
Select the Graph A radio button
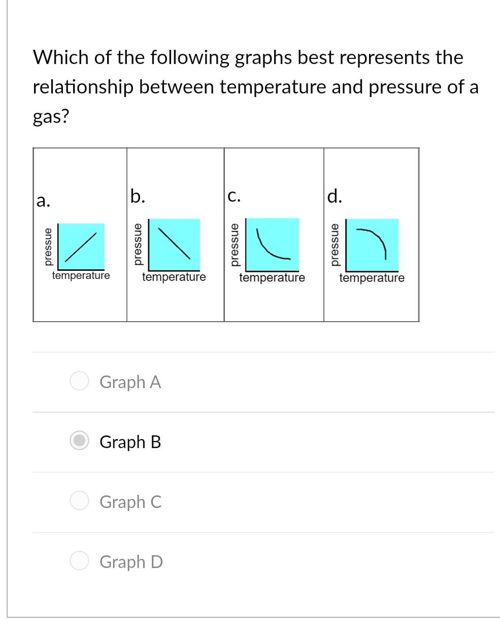79,381
